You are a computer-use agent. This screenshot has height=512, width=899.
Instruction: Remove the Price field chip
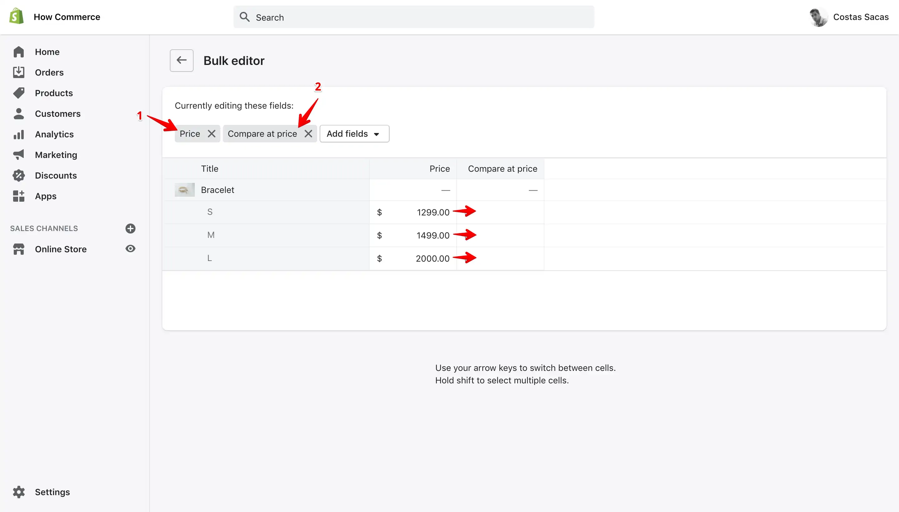[211, 134]
